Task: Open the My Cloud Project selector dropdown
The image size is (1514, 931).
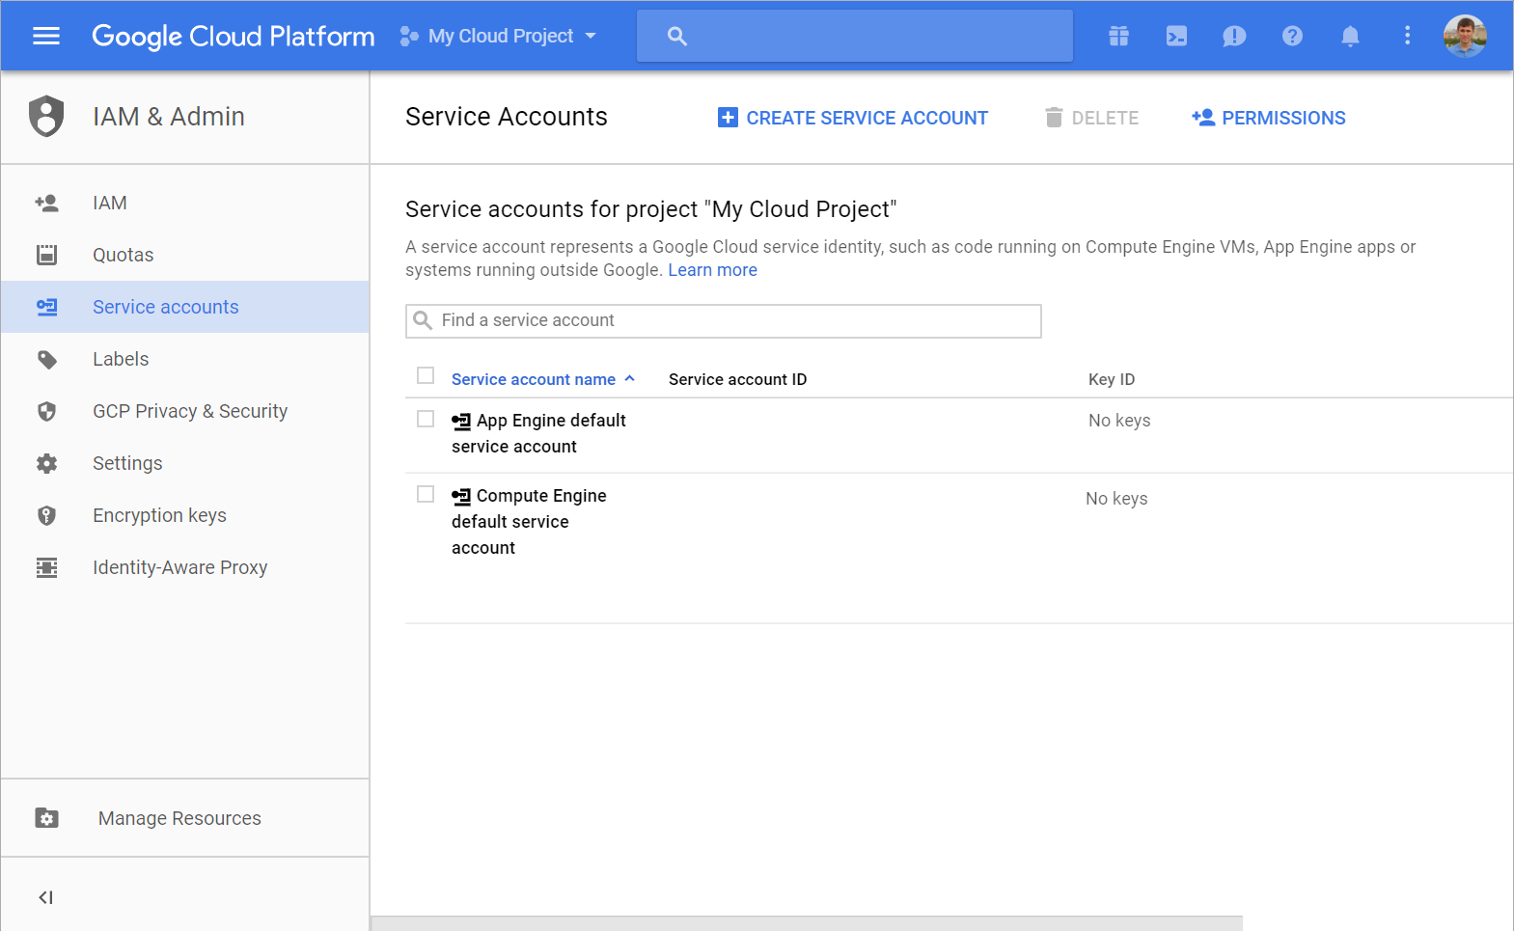Action: pos(499,36)
